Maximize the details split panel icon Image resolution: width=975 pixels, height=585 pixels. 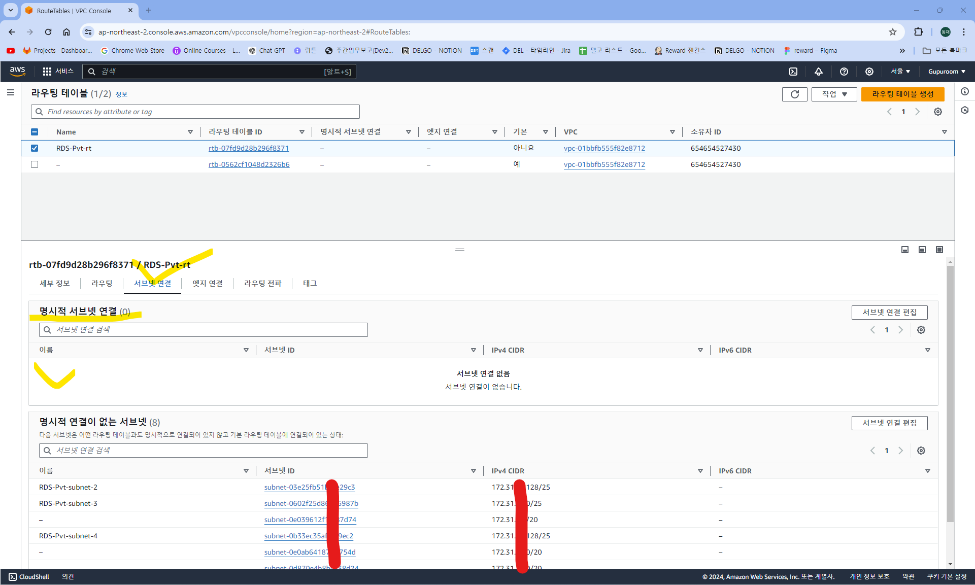coord(939,250)
